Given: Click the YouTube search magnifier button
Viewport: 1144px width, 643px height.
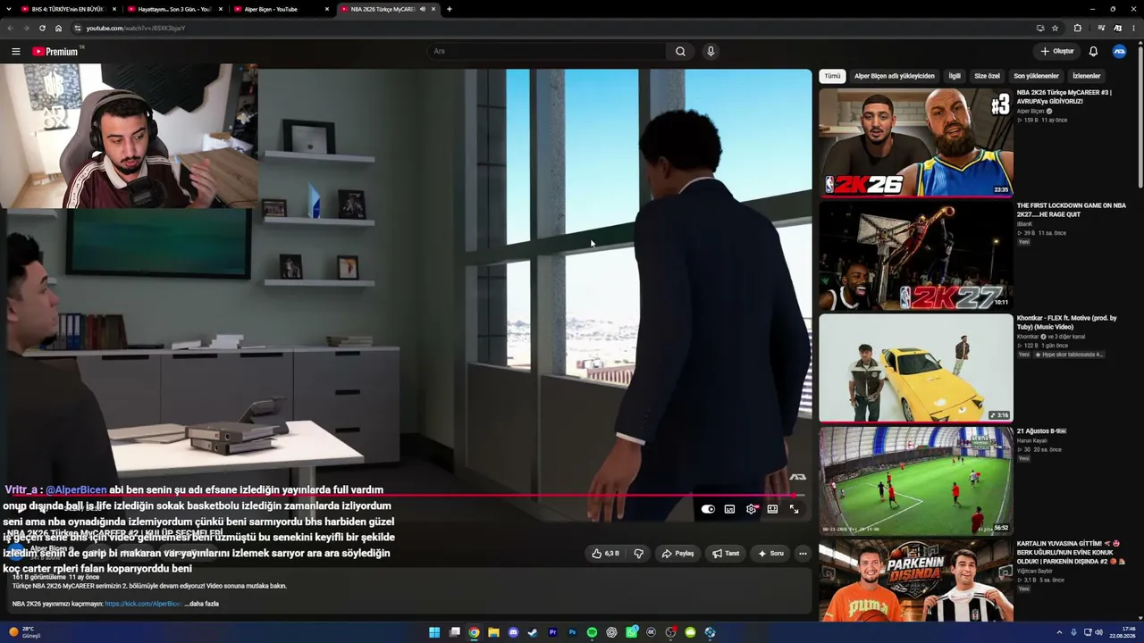Looking at the screenshot, I should pos(680,51).
